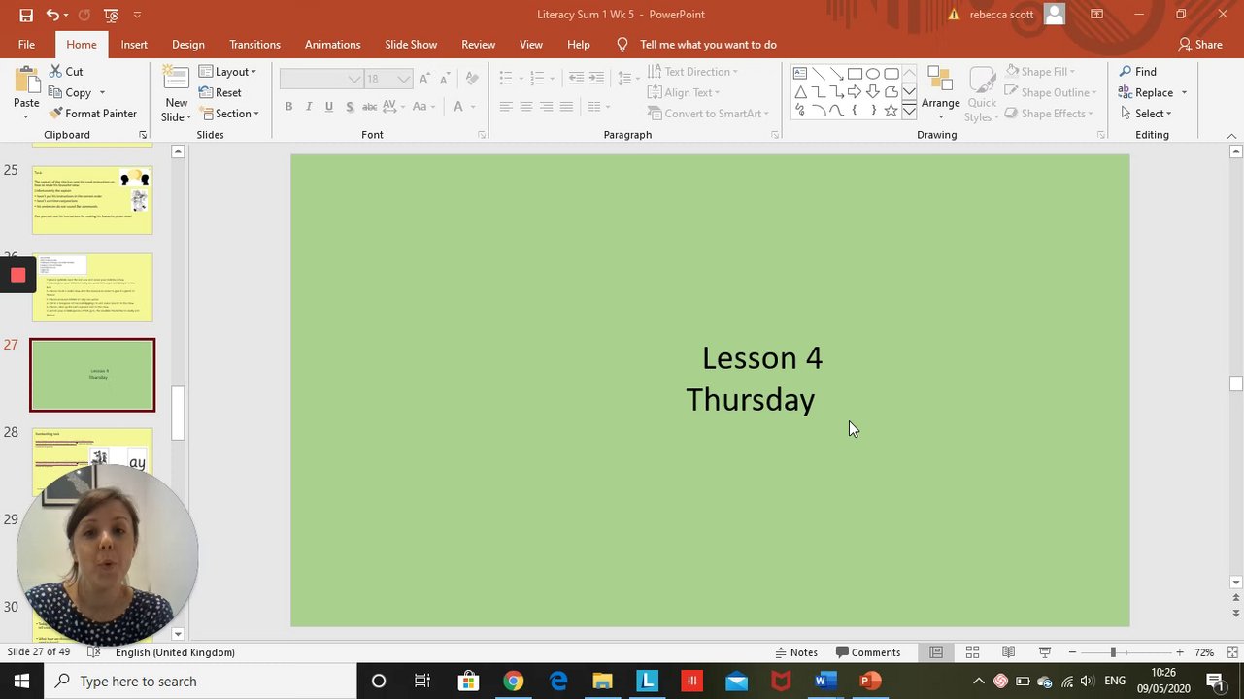Select the rectangle shape in gallery
Image resolution: width=1244 pixels, height=699 pixels.
(855, 74)
